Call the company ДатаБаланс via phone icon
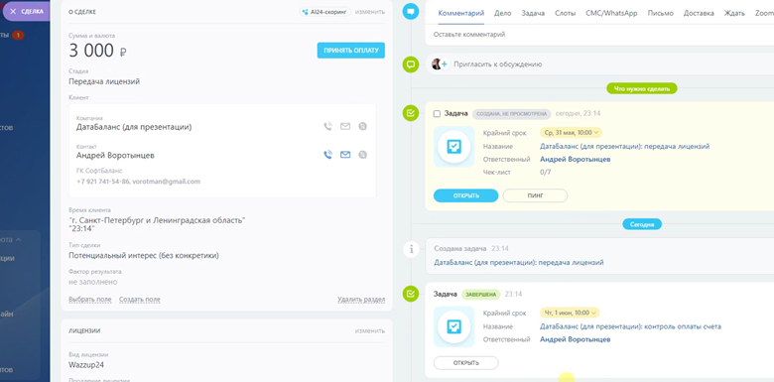 (327, 126)
